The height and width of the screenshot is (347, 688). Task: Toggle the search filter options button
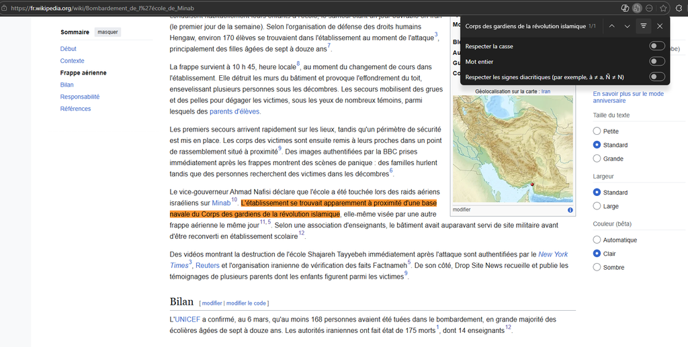[643, 26]
